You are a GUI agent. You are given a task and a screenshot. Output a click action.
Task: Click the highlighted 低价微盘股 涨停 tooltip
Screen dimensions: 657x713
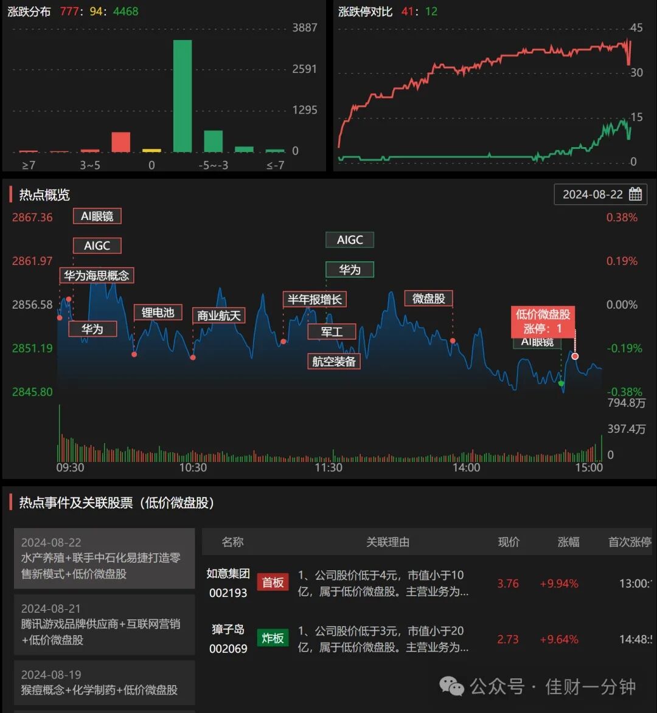[x=543, y=321]
